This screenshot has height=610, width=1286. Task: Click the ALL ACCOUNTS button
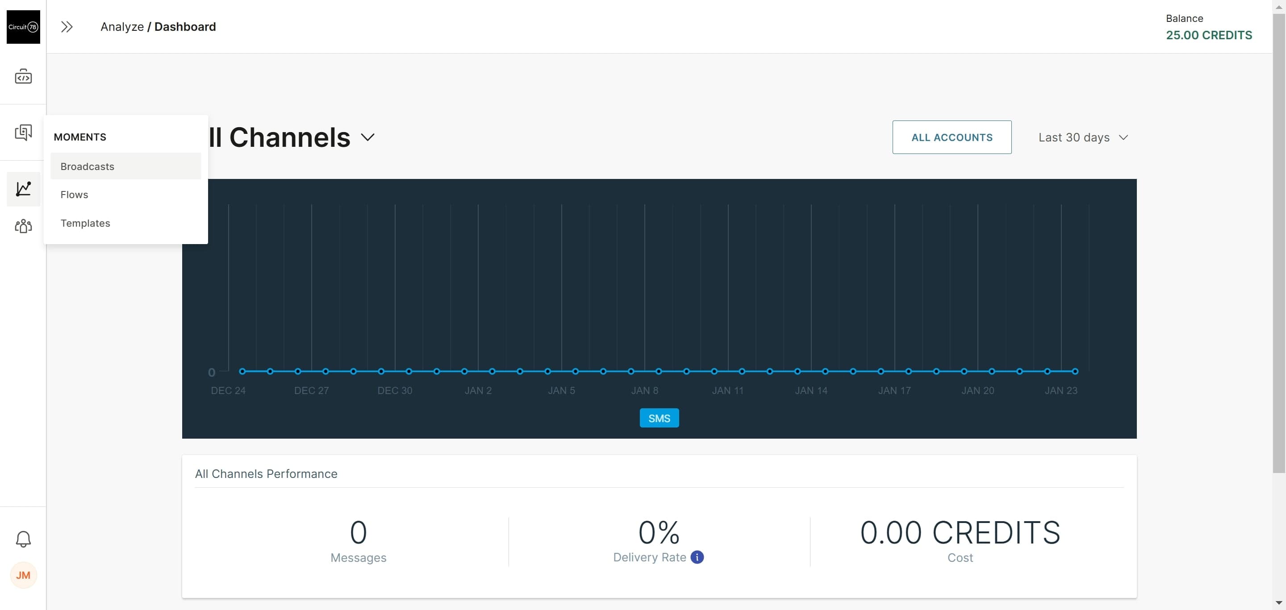pyautogui.click(x=952, y=137)
